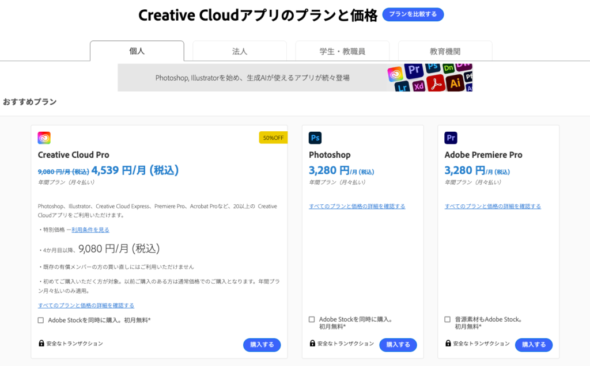The image size is (590, 366).
Task: Enable Adobe Stock add-on in Creative Cloud Pro card
Action: click(41, 321)
